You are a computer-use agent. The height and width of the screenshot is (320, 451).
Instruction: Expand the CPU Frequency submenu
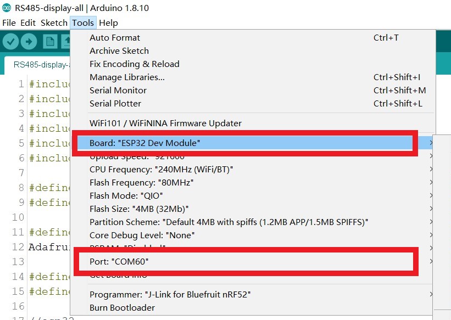252,170
